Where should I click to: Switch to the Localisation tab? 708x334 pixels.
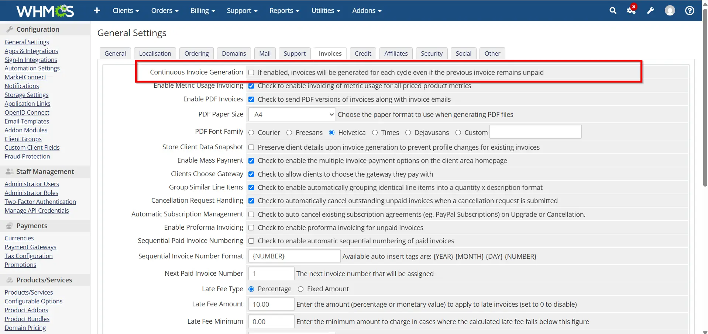click(155, 53)
